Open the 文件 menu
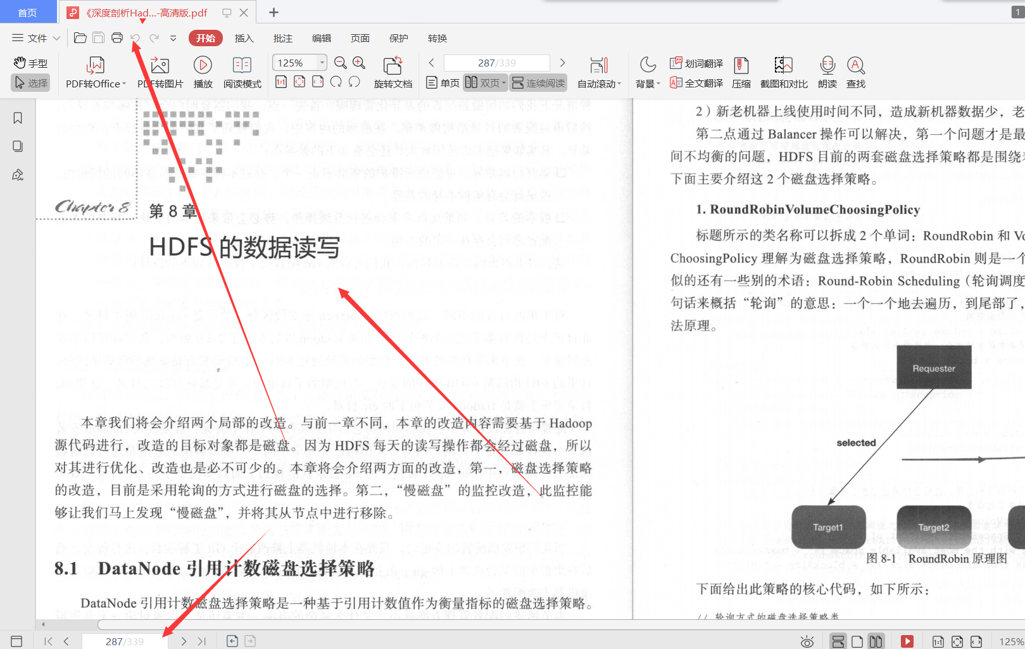Screen dimensions: 1025x649 (x=36, y=38)
